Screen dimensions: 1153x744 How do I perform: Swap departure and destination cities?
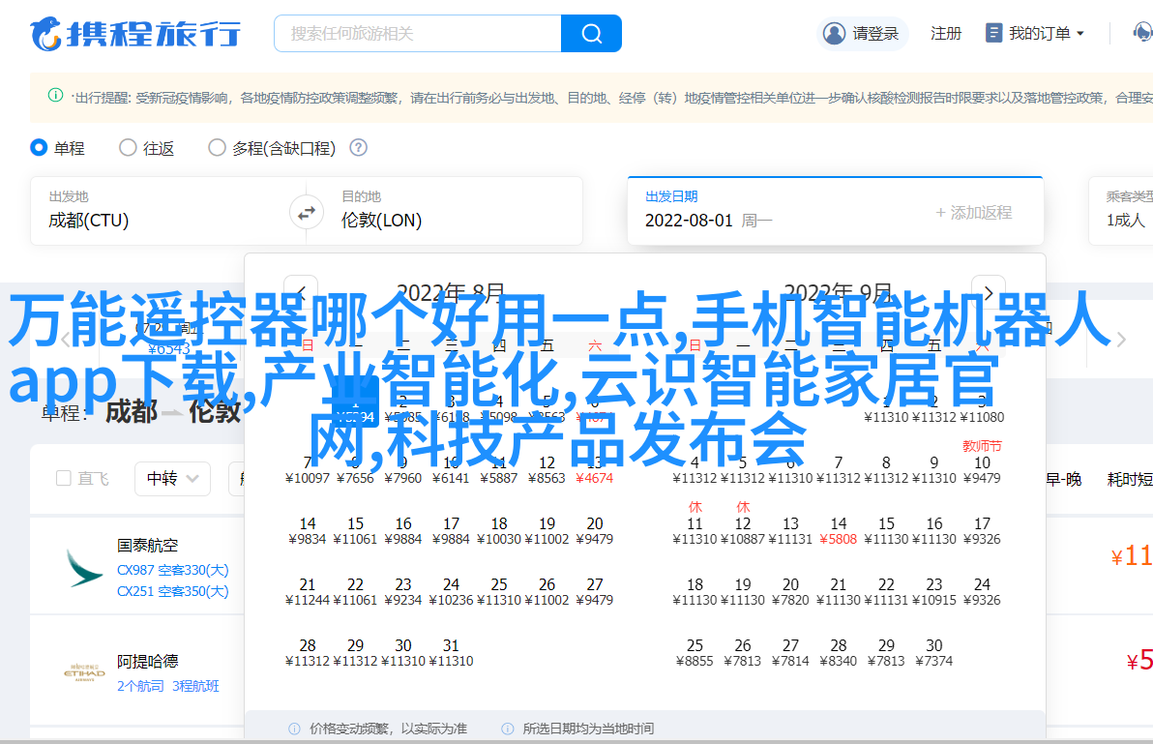(306, 213)
